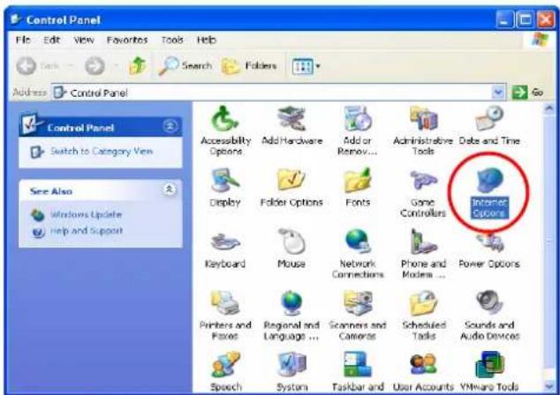This screenshot has width=560, height=395.
Task: Toggle the Folders pane button
Action: [x=249, y=66]
